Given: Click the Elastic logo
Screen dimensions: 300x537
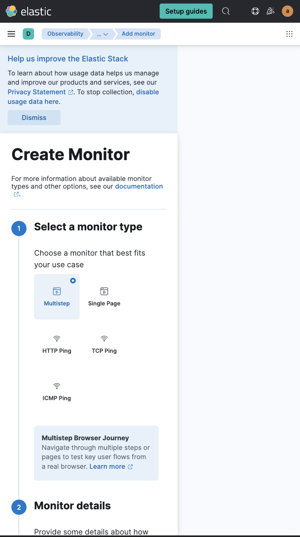Looking at the screenshot, I should [x=28, y=11].
